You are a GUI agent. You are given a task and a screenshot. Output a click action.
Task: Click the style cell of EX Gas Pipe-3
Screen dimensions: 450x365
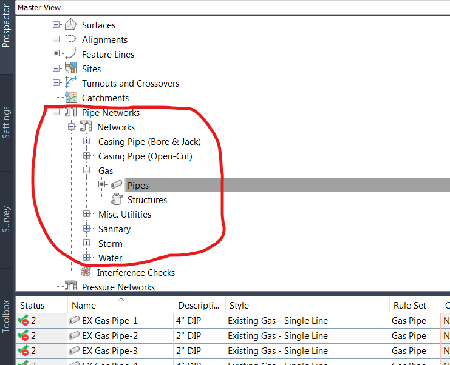click(x=307, y=351)
